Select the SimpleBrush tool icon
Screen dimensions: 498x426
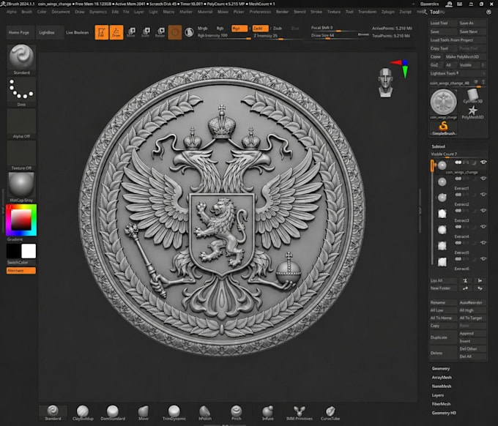443,129
